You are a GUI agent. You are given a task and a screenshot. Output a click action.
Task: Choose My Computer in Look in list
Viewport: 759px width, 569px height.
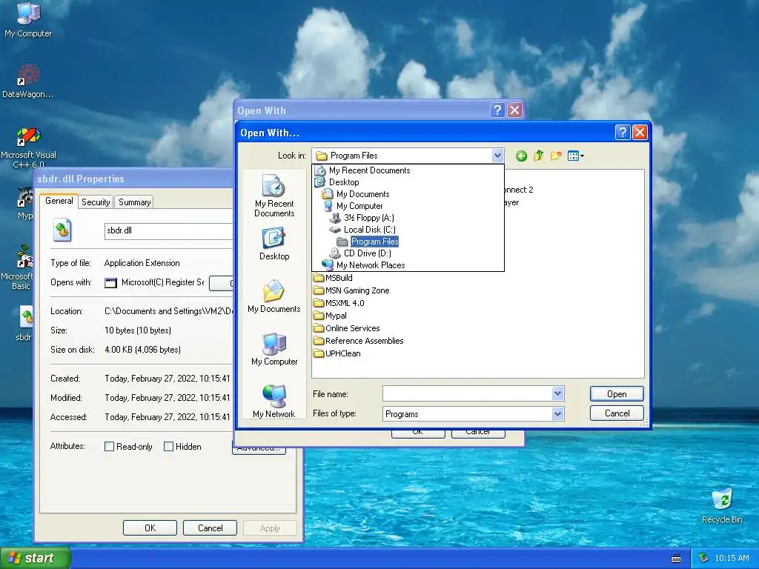tap(408, 206)
